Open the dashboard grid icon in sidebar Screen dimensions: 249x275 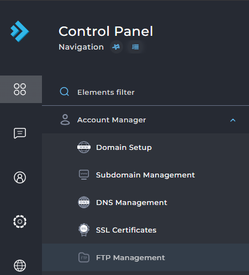tap(20, 89)
